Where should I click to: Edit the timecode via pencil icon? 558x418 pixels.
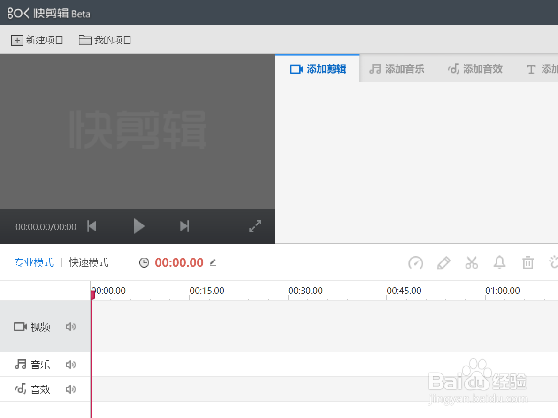pos(213,263)
